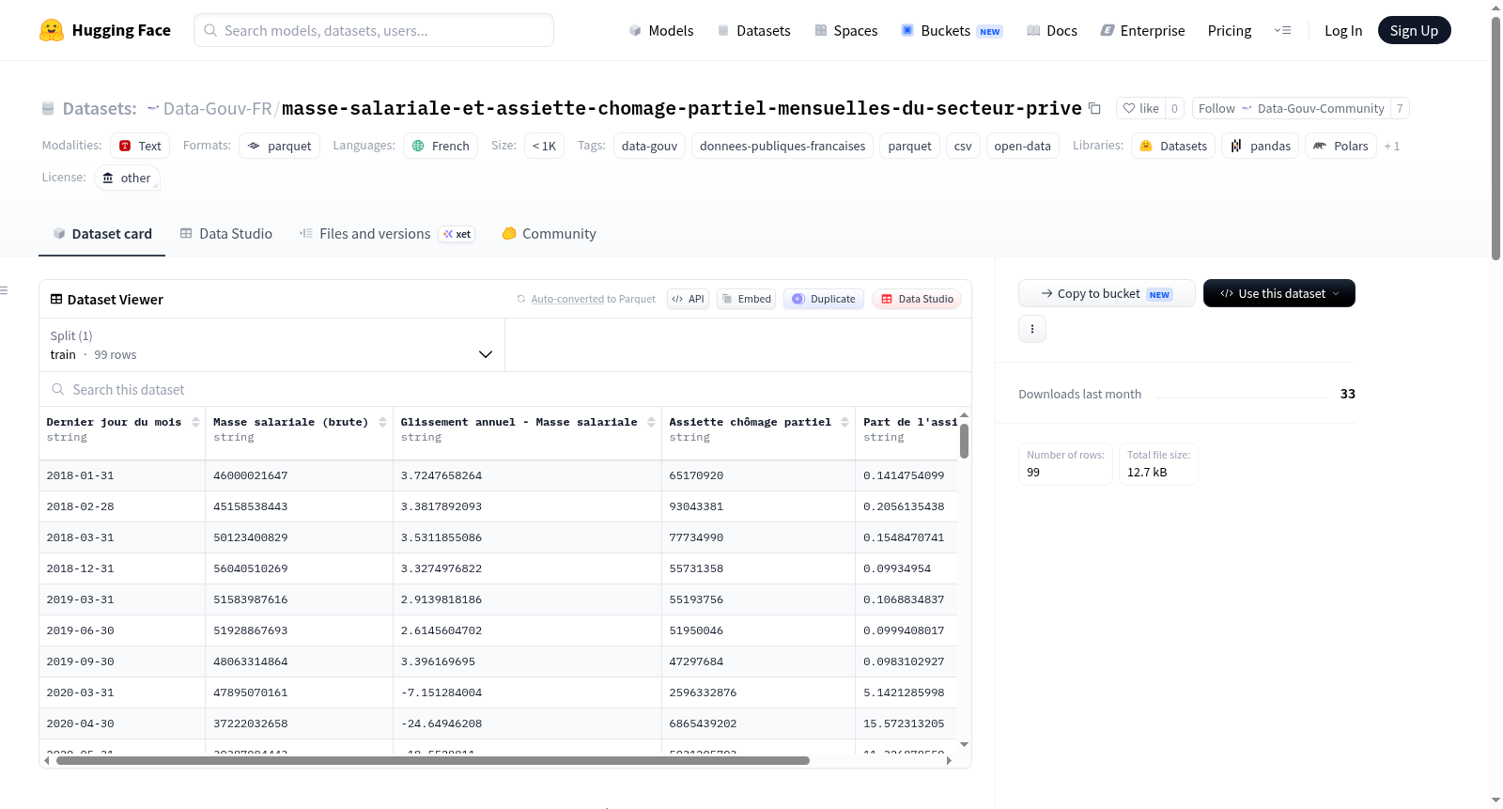
Task: Select the cell 2596332876
Action: (x=758, y=692)
